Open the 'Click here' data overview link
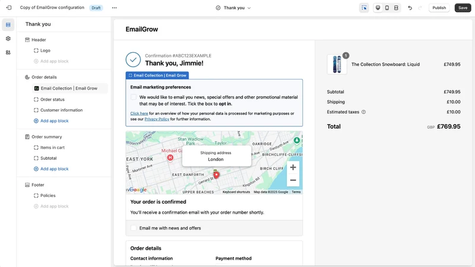The image size is (475, 267). coord(139,113)
